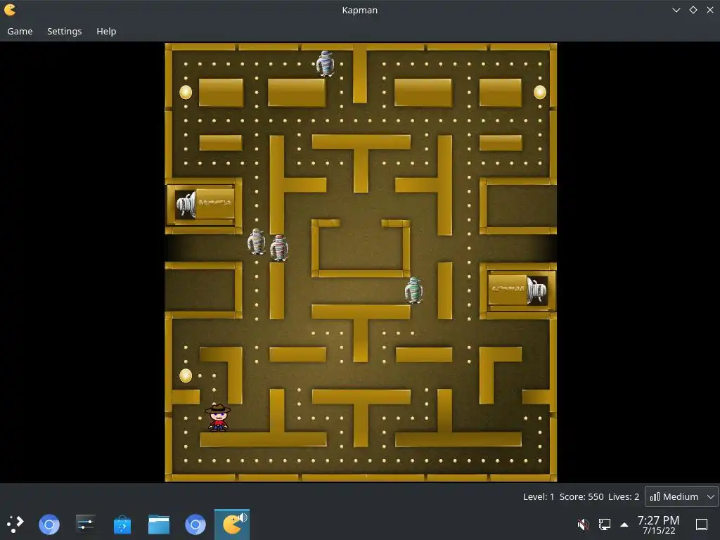Click the Kapman taskbar entry

(x=232, y=525)
